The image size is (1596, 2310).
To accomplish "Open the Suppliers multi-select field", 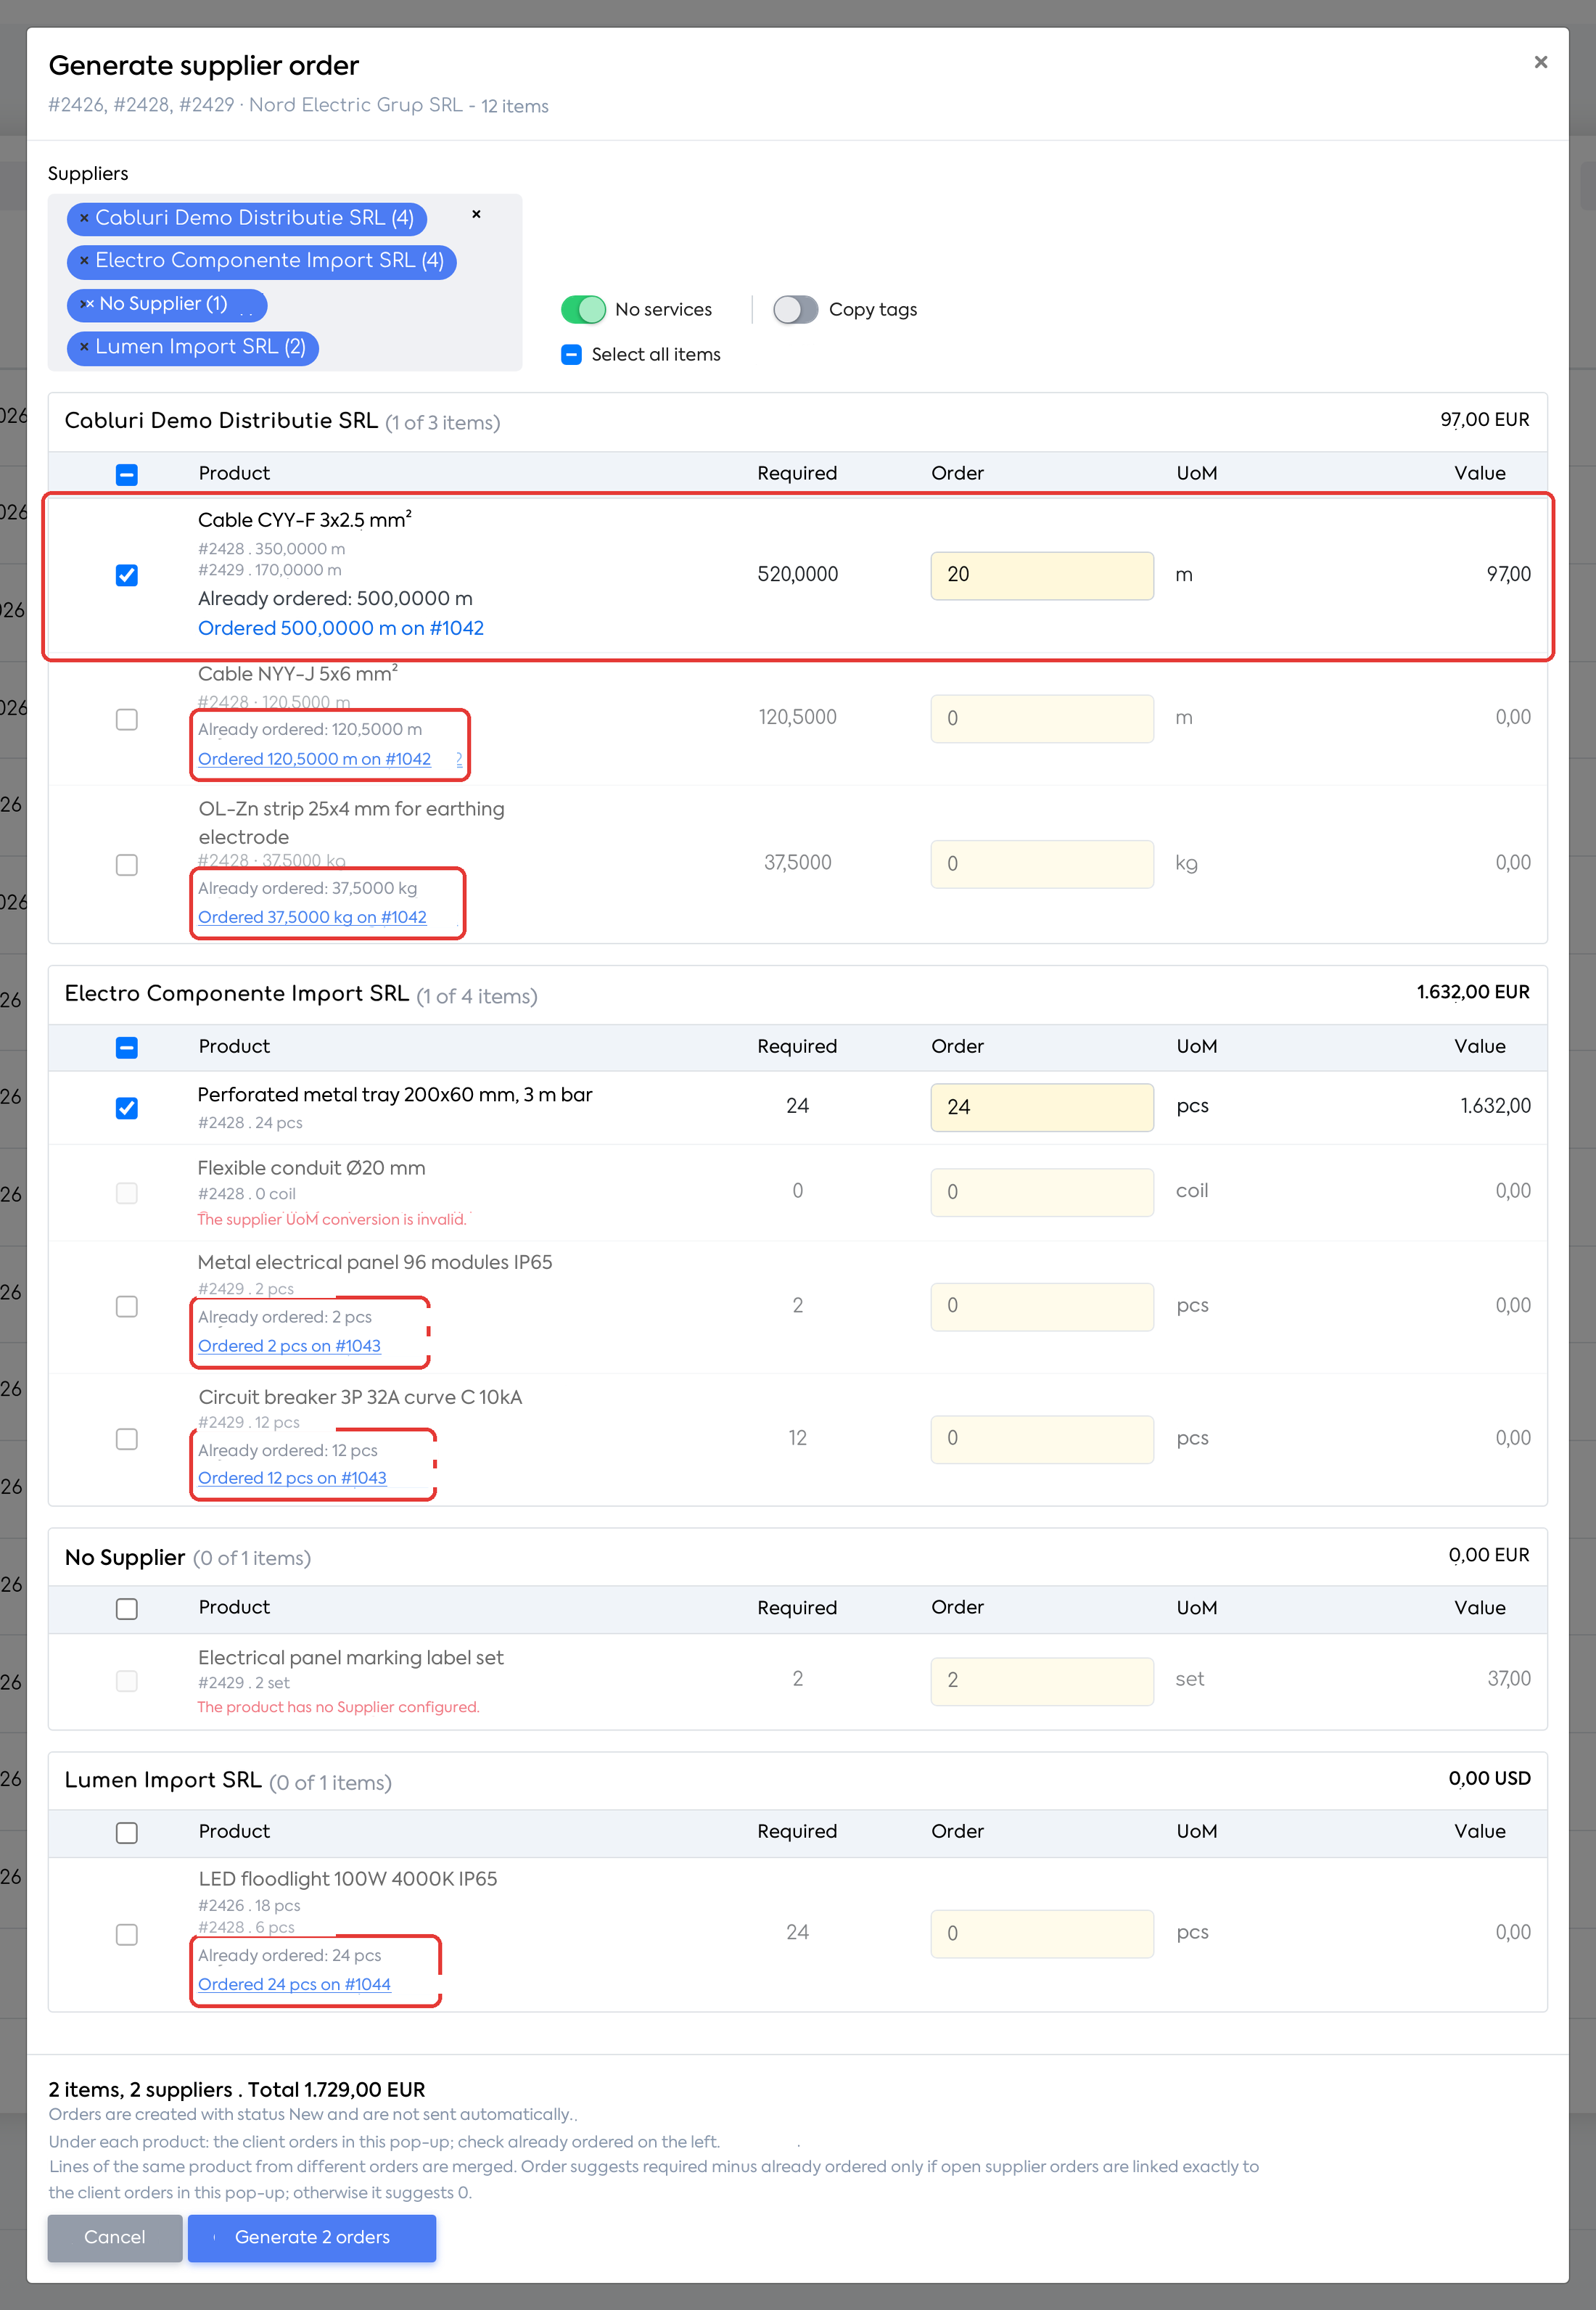I will (285, 282).
